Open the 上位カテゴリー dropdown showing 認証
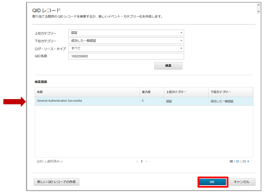264x192 pixels. (126, 33)
